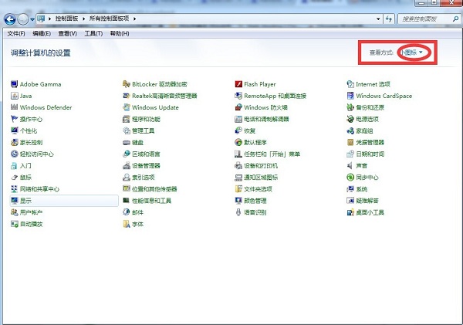Open the 设备管理器 icon
The image size is (463, 325).
(127, 166)
